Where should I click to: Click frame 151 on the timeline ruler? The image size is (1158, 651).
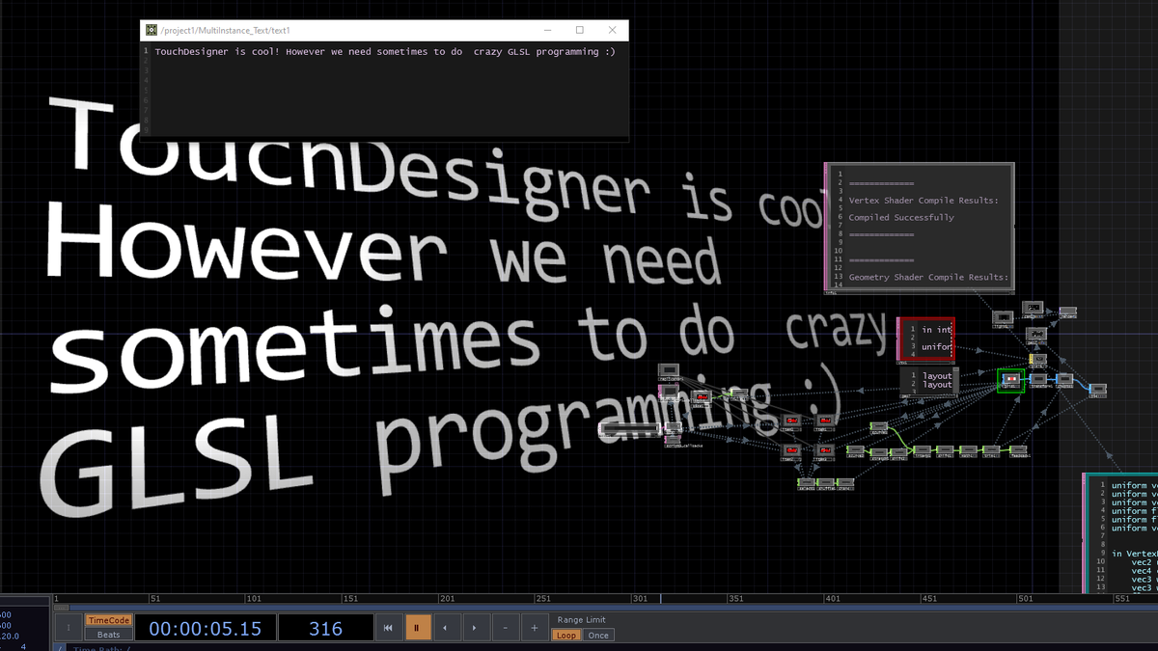[x=350, y=599]
